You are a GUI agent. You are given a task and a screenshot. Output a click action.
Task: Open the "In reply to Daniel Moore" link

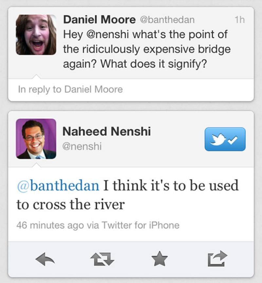tap(70, 90)
